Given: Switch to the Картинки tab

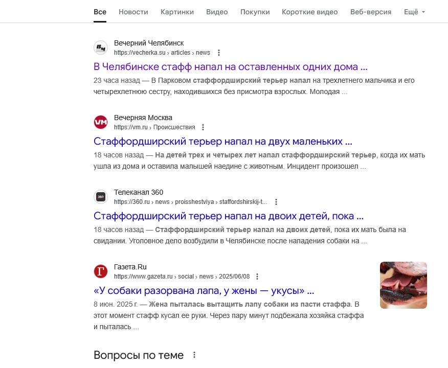Looking at the screenshot, I should coord(177,12).
